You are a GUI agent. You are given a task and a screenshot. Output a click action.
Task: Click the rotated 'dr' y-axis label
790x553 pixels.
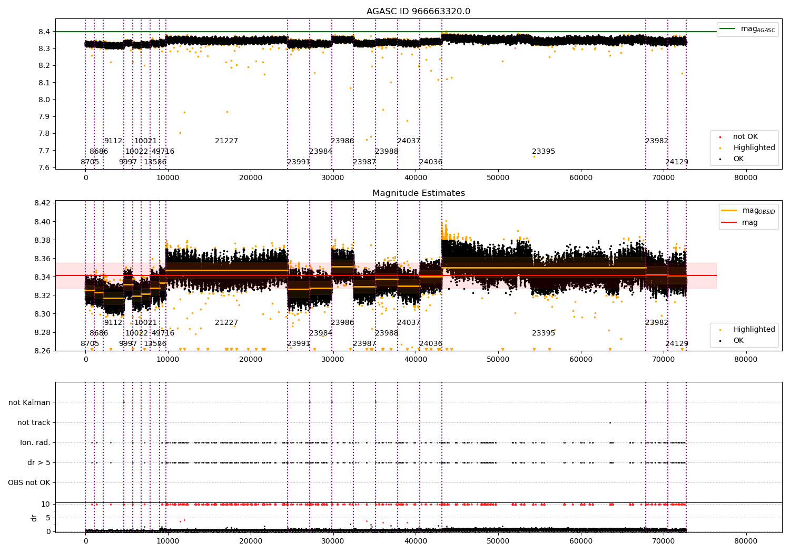(x=34, y=518)
